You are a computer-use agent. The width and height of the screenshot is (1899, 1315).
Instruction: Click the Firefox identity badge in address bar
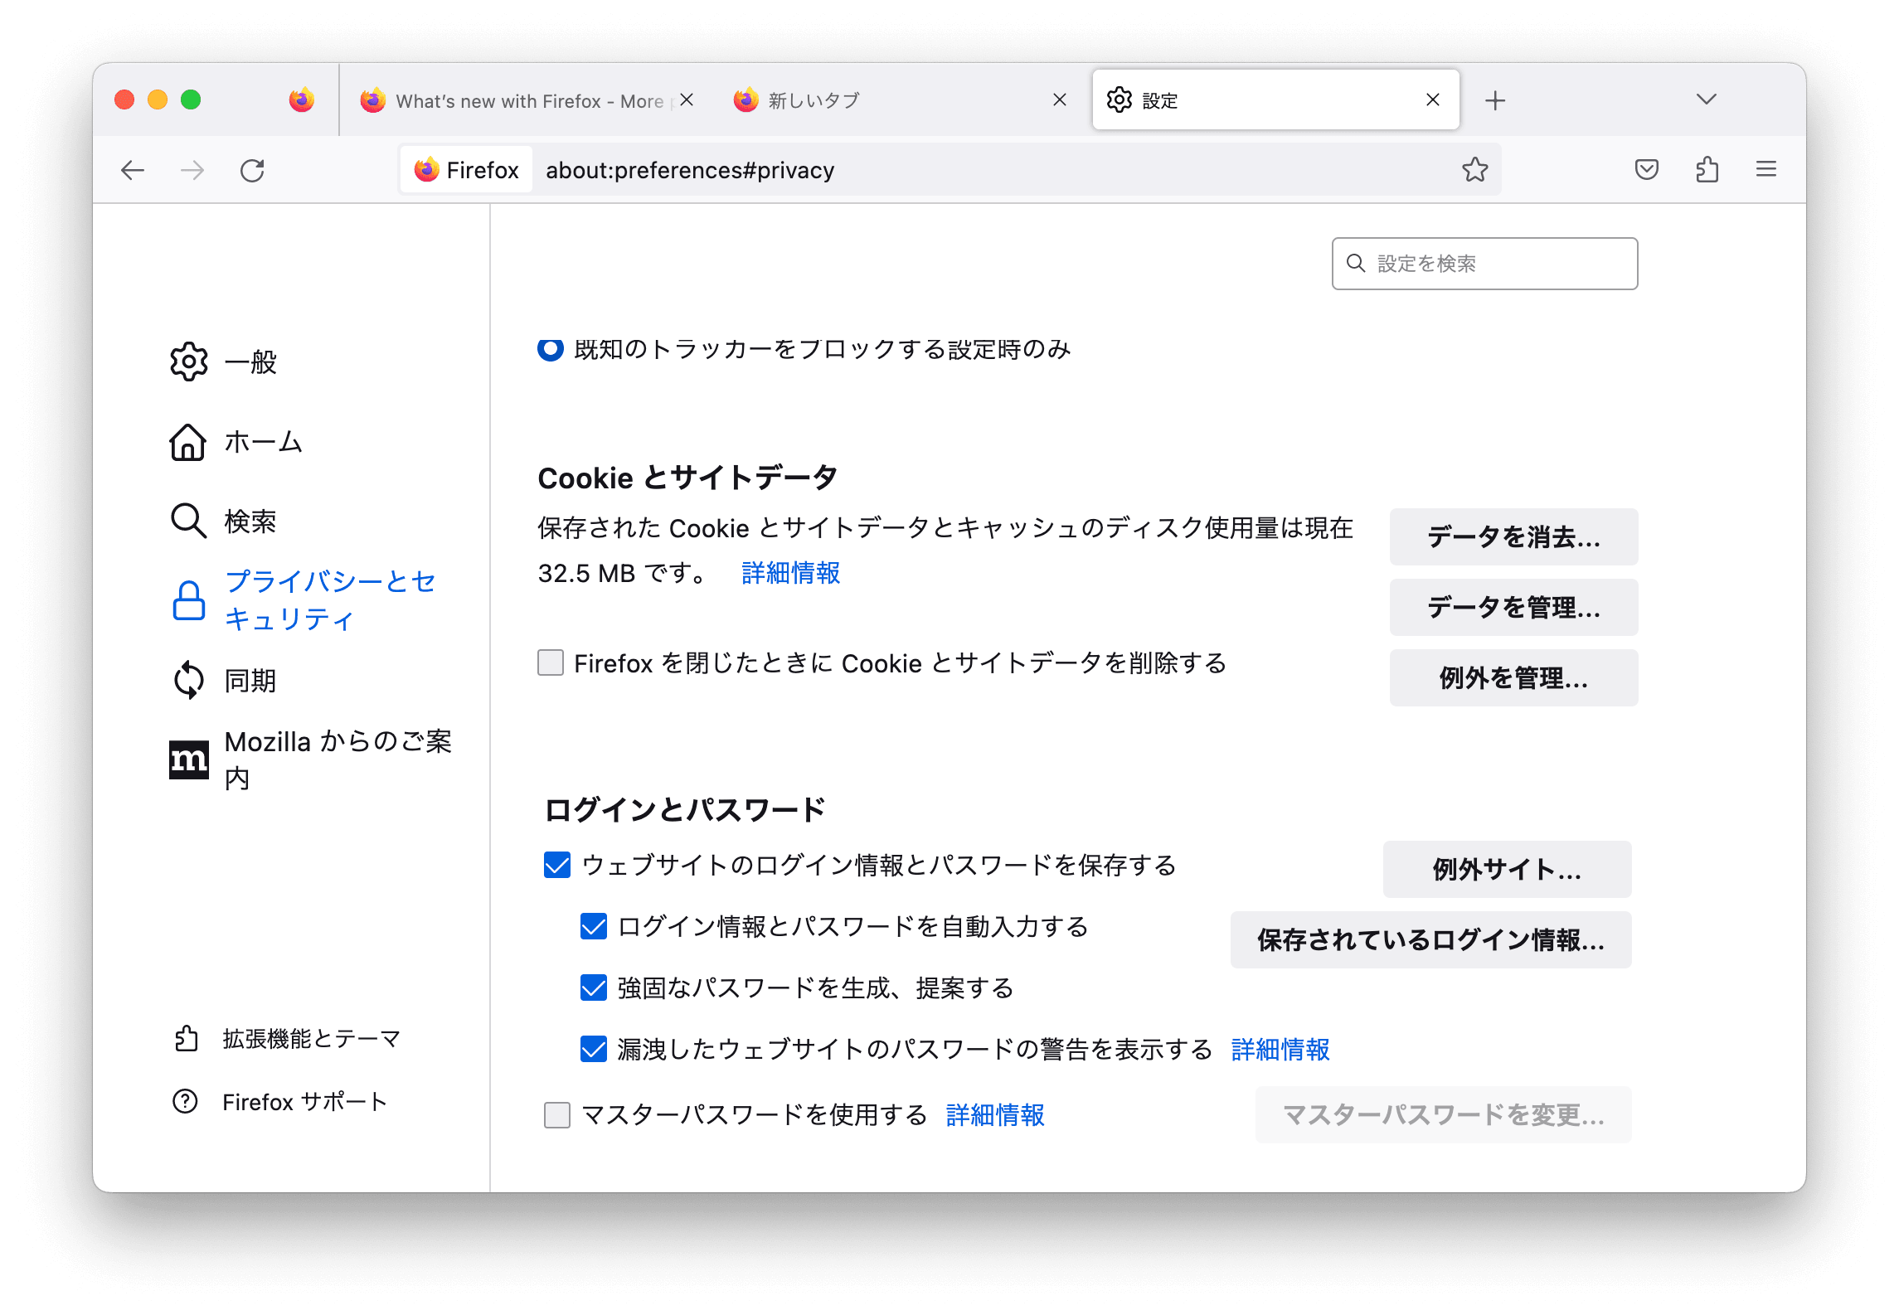(466, 170)
